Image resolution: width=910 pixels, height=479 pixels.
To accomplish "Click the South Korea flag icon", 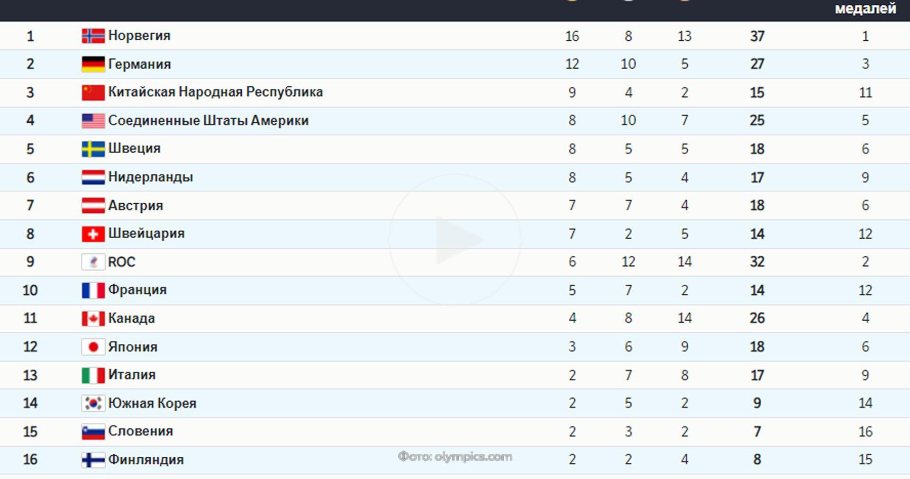I will coord(93,403).
